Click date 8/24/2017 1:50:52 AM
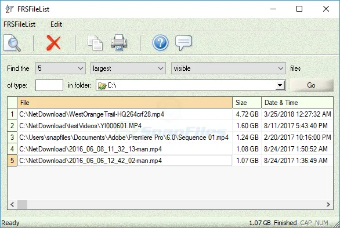The image size is (340, 228). coord(297,149)
